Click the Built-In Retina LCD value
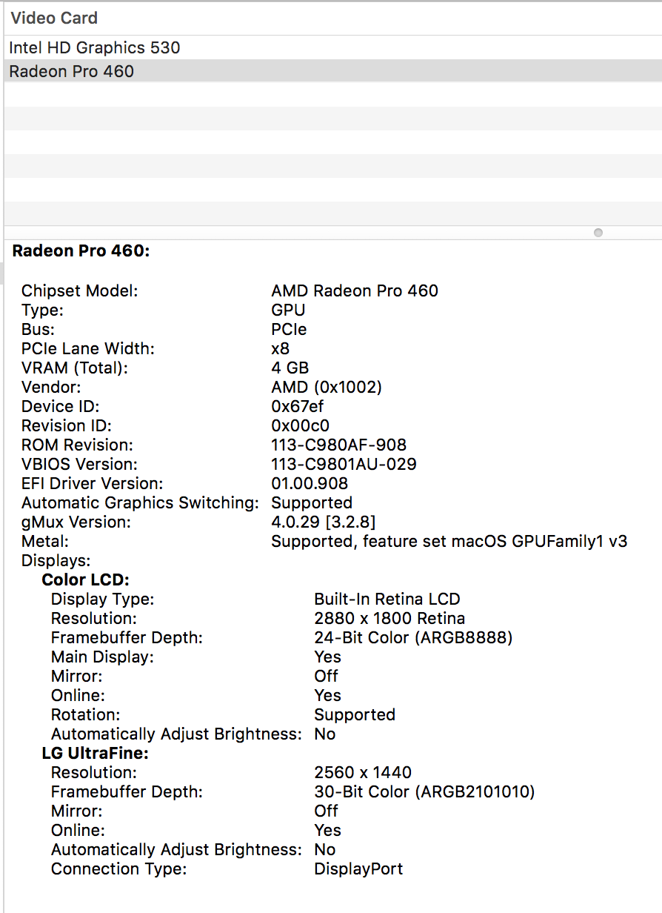662x913 pixels. click(x=387, y=599)
